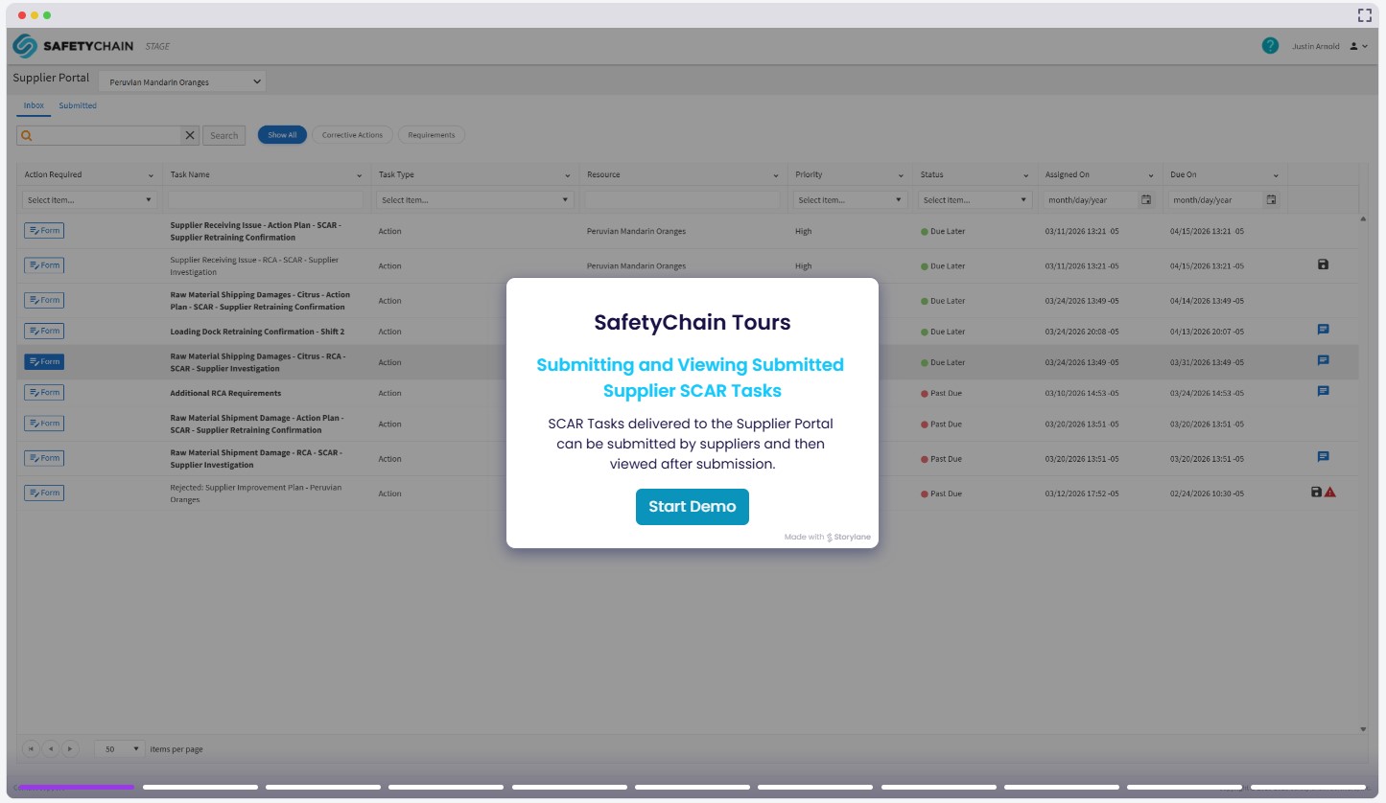Click the Due On month/day/year date field

click(1215, 200)
